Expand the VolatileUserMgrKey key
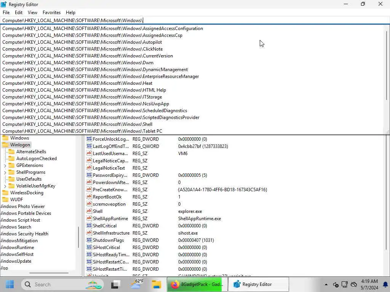Screen dimensions: 390x292 [5, 186]
